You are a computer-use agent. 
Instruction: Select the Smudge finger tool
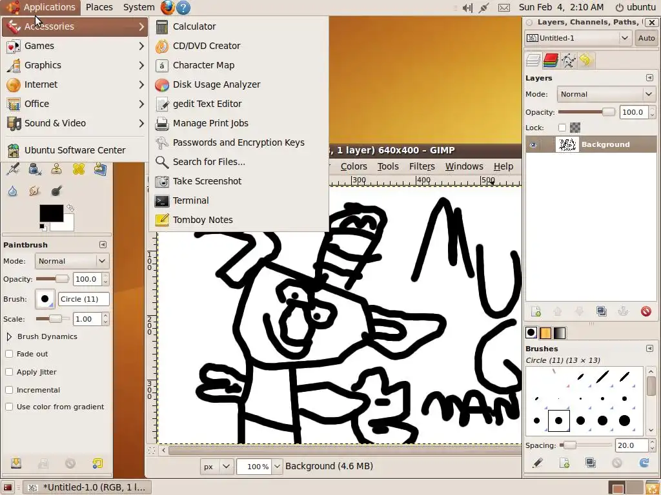tap(35, 191)
